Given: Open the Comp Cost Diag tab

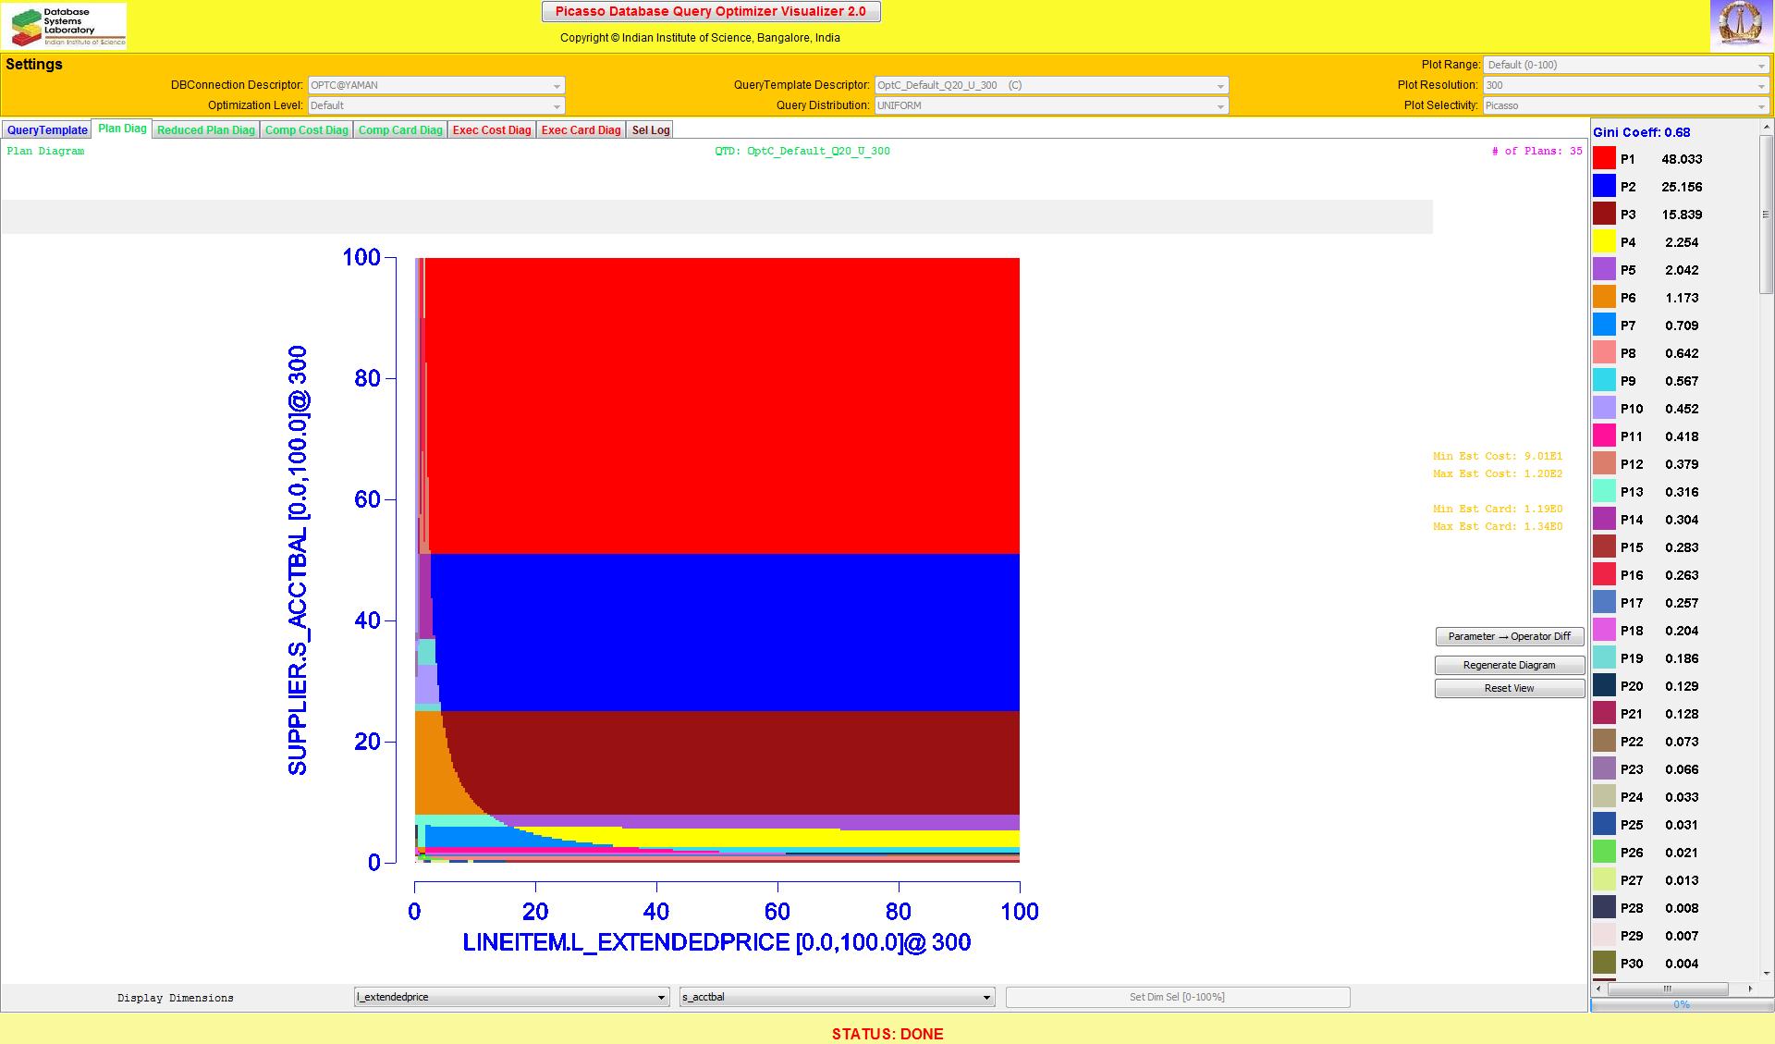Looking at the screenshot, I should 306,130.
